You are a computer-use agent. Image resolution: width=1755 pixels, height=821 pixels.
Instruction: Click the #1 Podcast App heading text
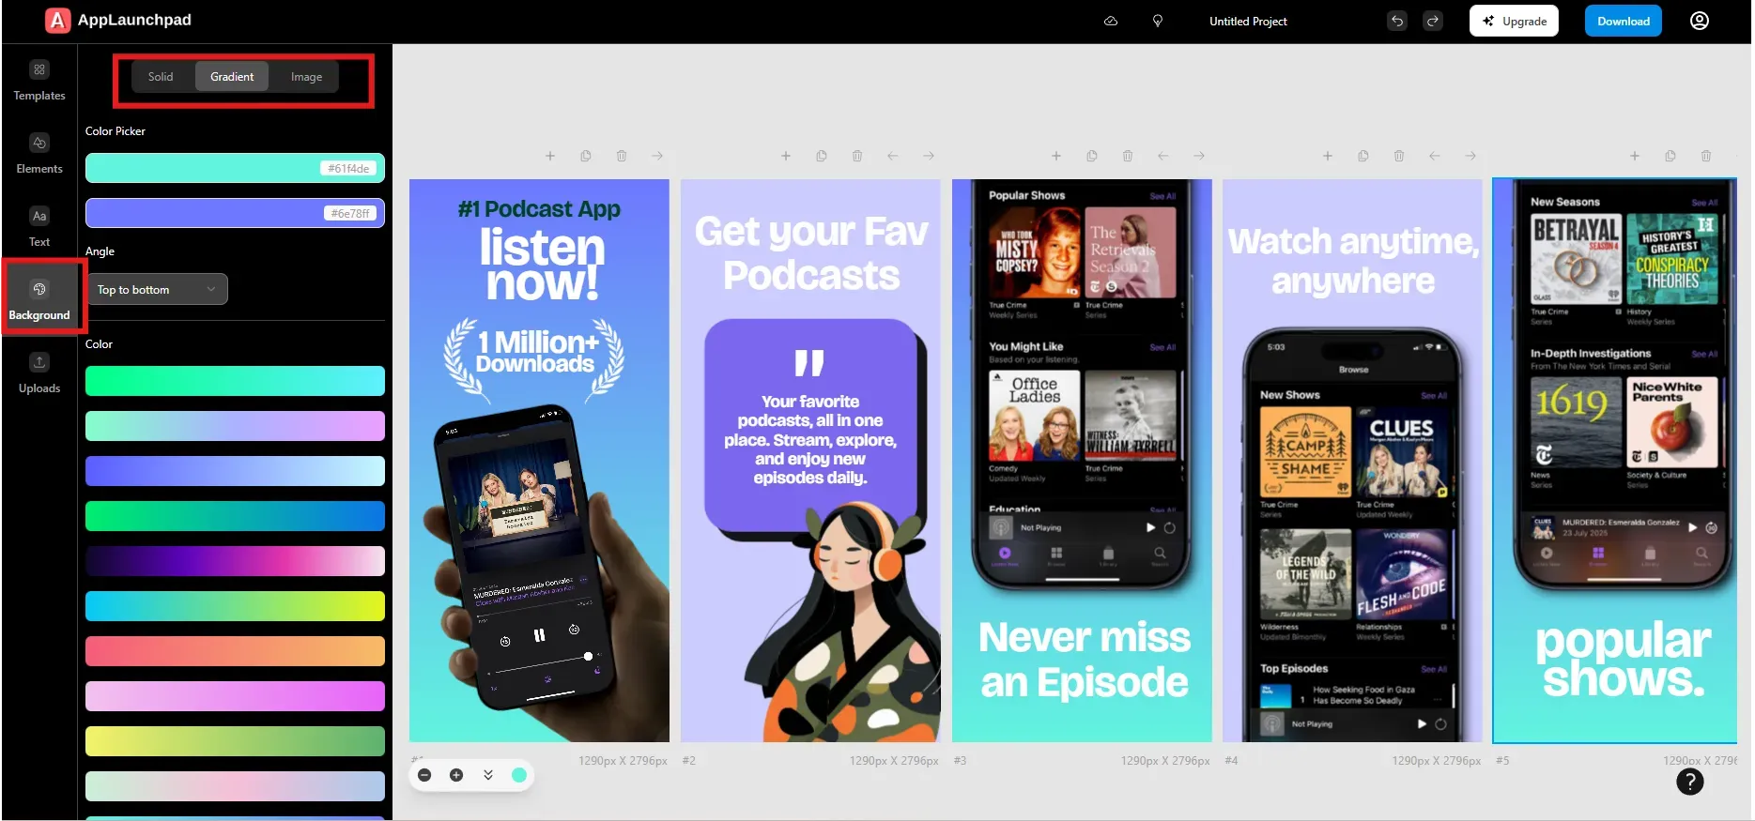point(539,209)
